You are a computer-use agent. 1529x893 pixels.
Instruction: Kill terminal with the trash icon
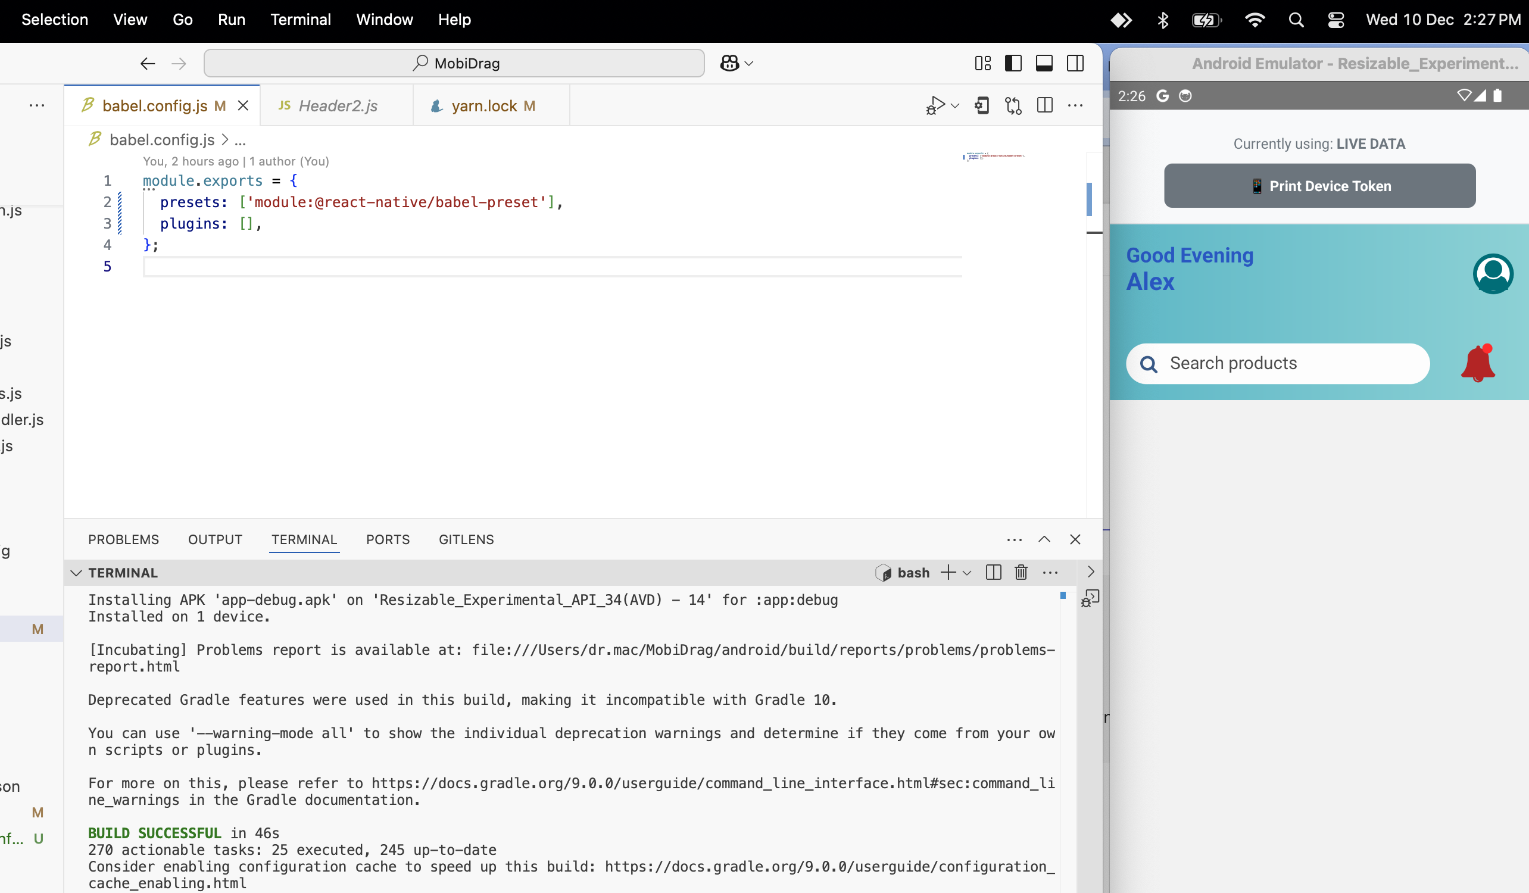(1021, 572)
